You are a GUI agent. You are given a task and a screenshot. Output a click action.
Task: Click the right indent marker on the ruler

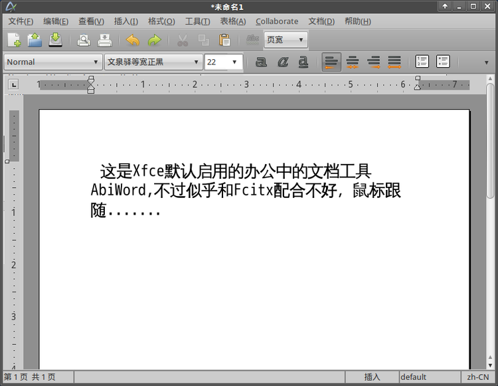pos(418,87)
